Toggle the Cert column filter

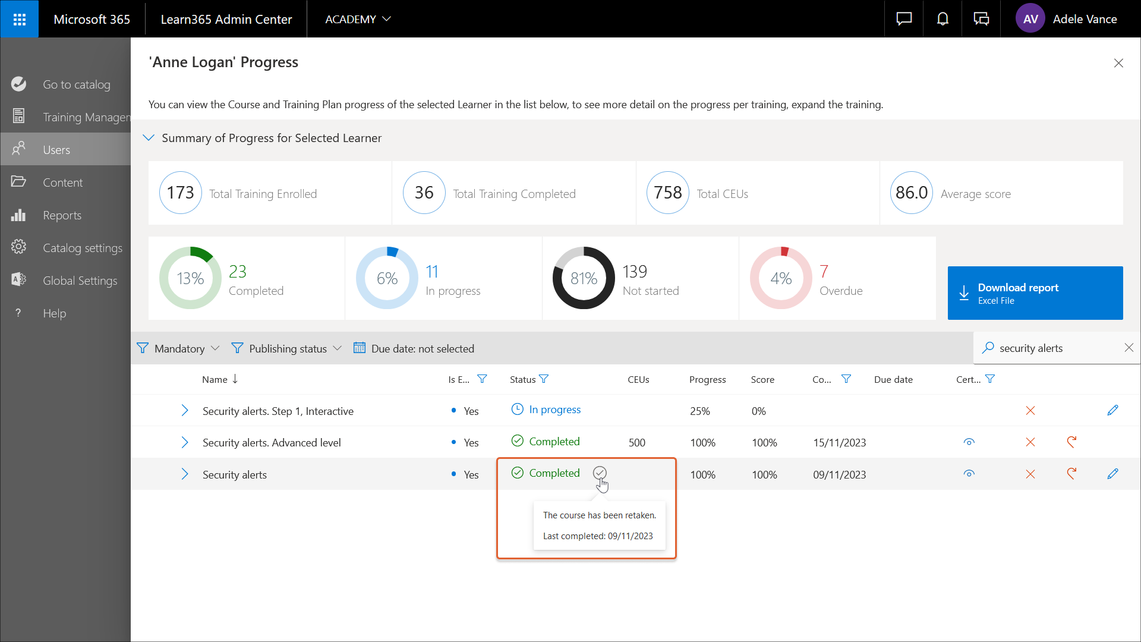point(990,379)
